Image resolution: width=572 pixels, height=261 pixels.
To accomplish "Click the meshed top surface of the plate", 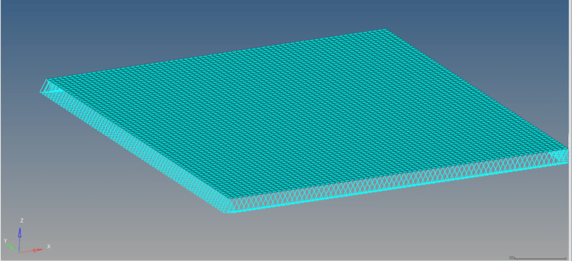I will 307,113.
